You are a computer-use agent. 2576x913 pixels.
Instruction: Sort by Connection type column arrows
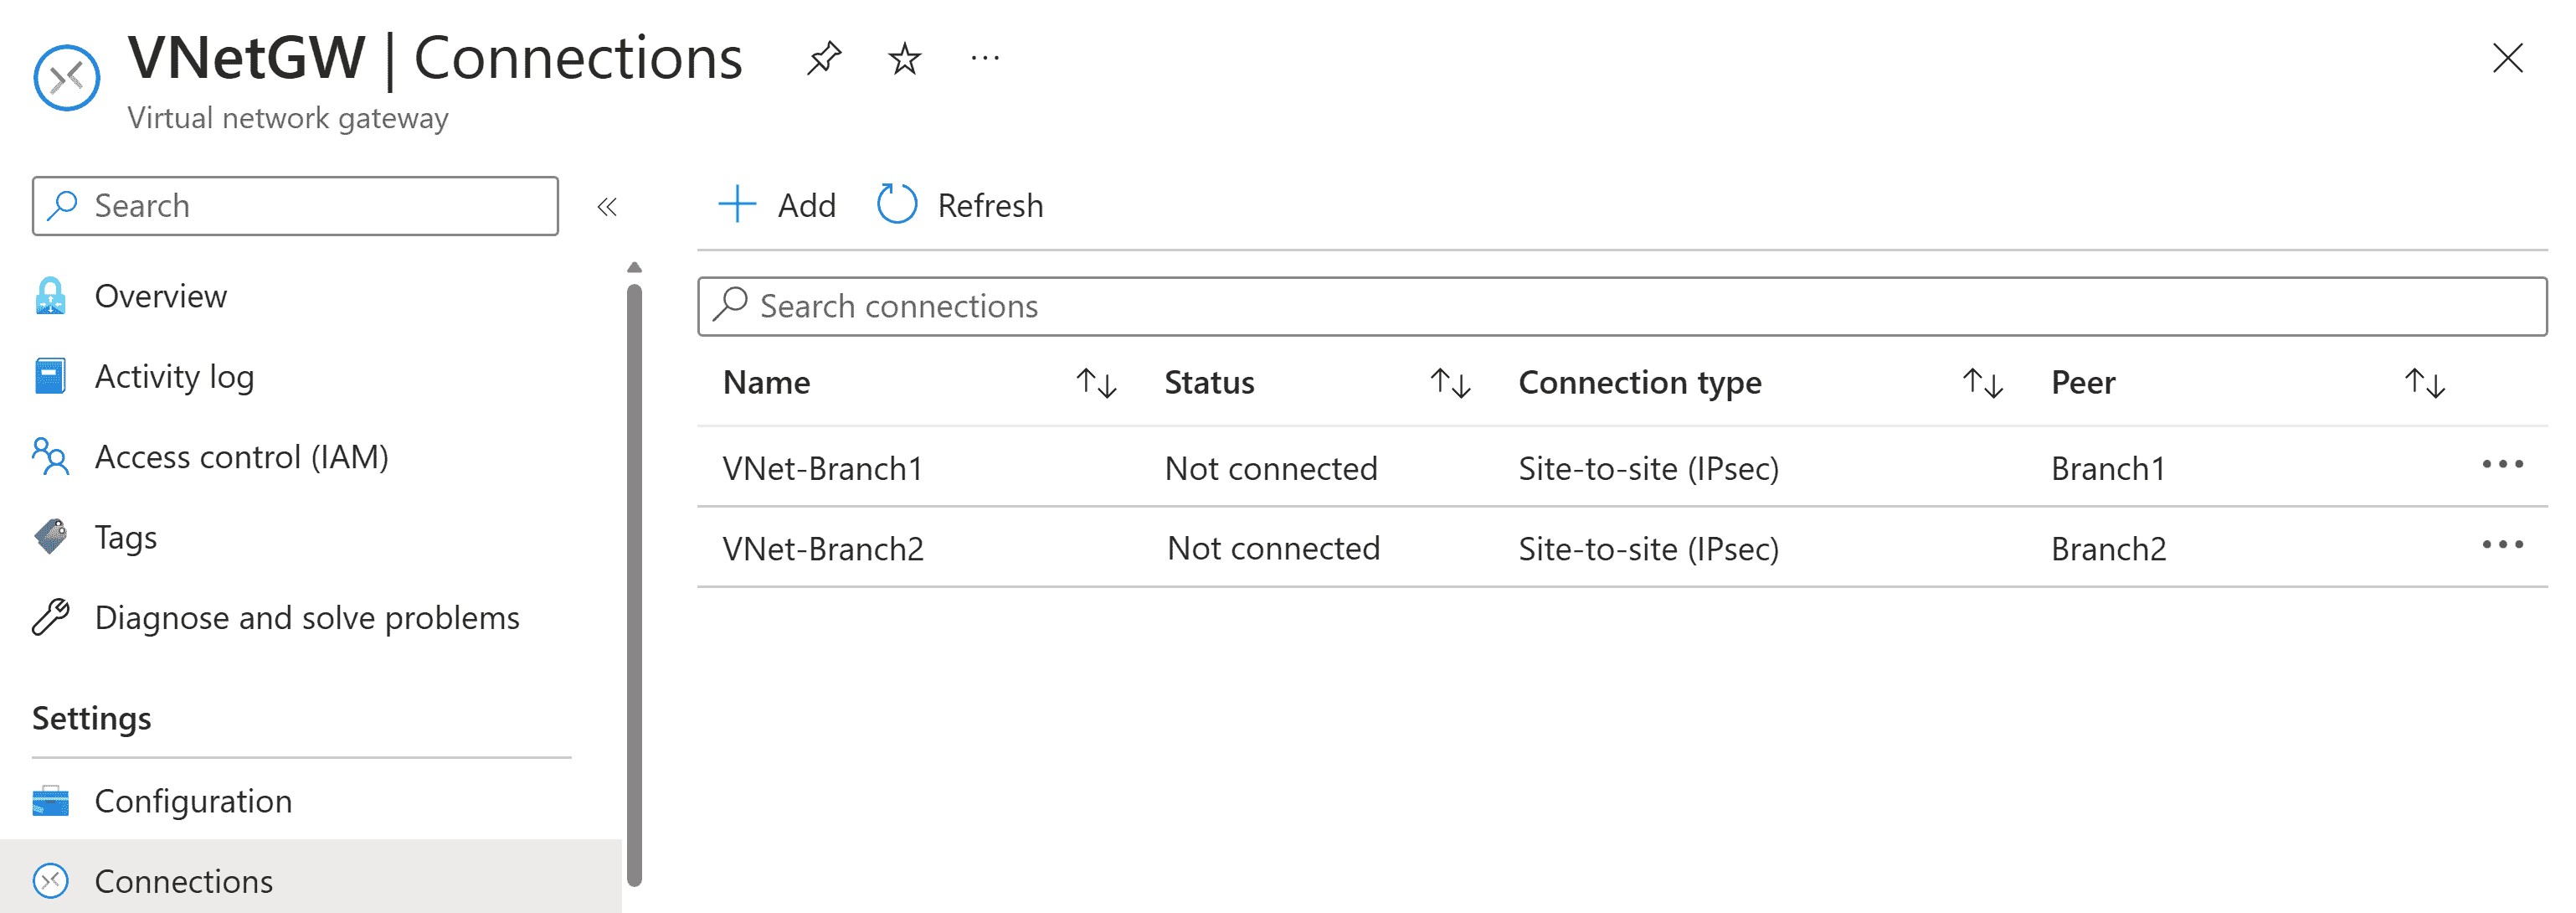coord(1982,383)
